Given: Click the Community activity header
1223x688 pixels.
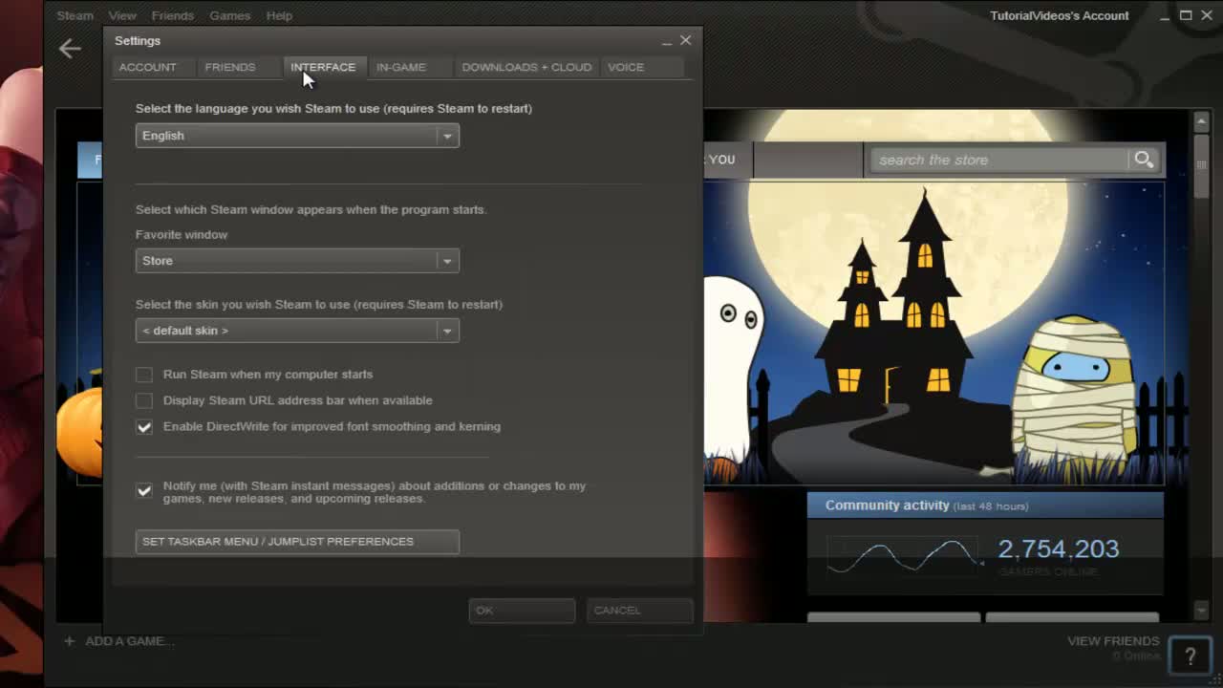Looking at the screenshot, I should point(985,505).
